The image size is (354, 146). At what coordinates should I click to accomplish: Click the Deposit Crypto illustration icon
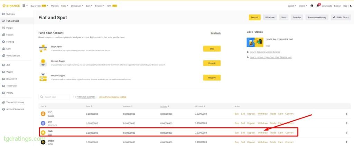click(x=43, y=63)
